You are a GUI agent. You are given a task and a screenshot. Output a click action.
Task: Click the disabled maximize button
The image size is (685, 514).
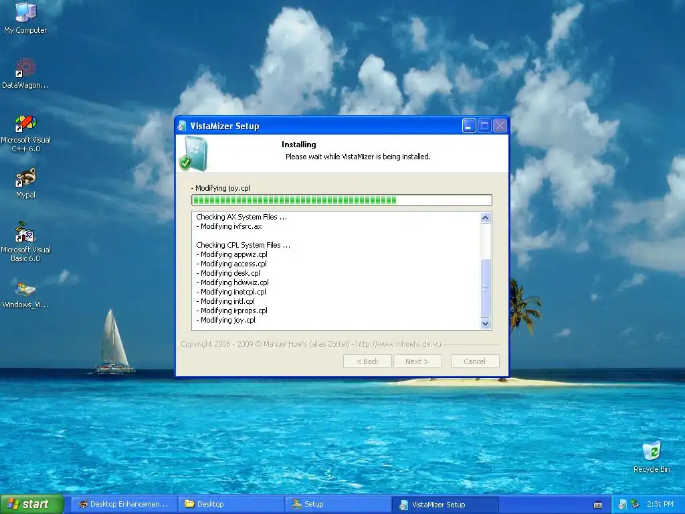484,126
